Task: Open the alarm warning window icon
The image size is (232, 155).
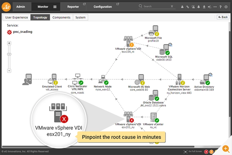Action: (x=193, y=7)
